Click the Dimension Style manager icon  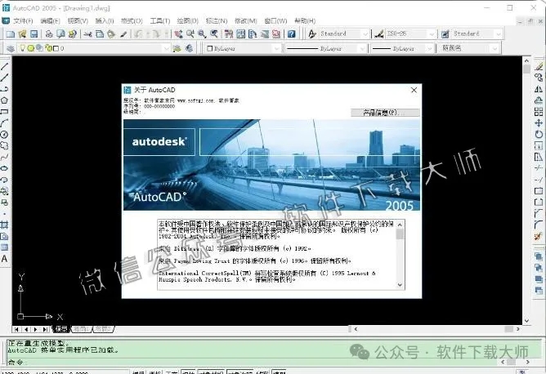[x=379, y=33]
